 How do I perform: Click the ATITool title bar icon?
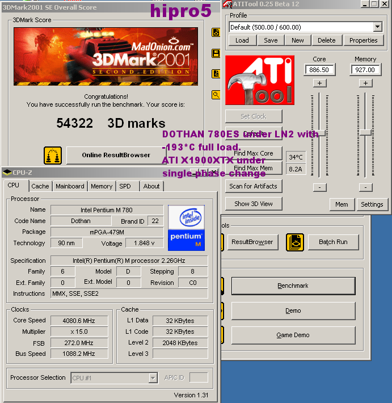click(x=227, y=4)
